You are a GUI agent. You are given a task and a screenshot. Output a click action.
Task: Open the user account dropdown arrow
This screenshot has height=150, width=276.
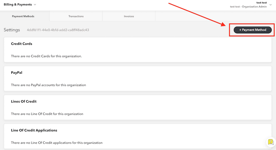point(270,5)
